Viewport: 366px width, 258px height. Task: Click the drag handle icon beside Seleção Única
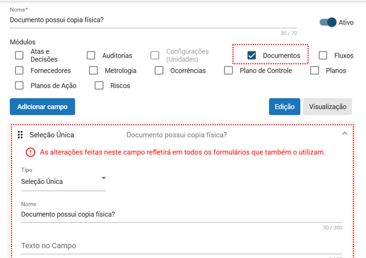tap(20, 135)
